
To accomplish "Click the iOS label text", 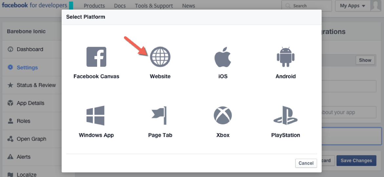I will pos(223,76).
